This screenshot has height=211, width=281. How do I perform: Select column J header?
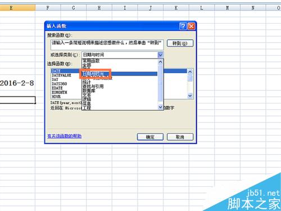click(x=151, y=8)
